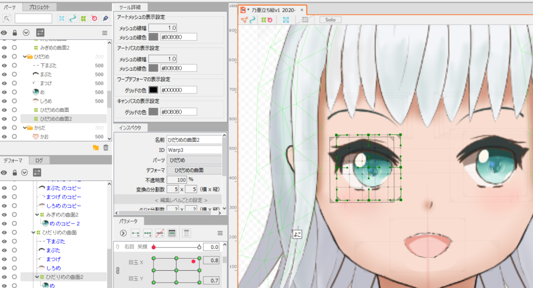
Task: Open the circled chevron dropdown in Deformer header
Action: tap(24, 173)
